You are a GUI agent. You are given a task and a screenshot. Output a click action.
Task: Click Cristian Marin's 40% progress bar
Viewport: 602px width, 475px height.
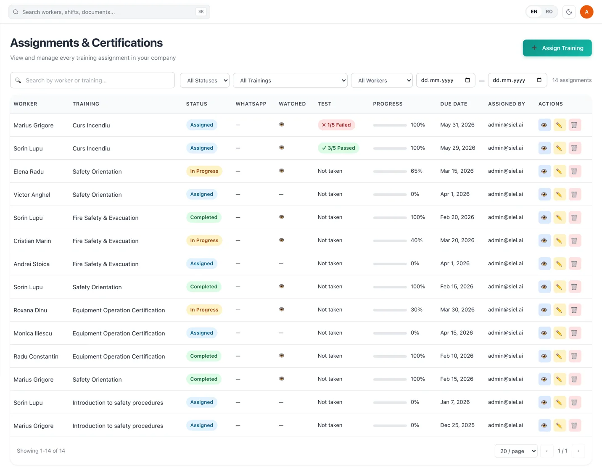click(390, 240)
